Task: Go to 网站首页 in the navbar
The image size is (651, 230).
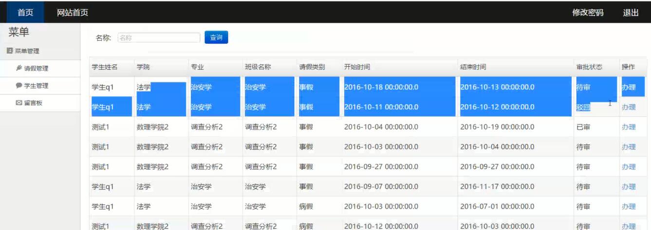Action: [x=73, y=13]
